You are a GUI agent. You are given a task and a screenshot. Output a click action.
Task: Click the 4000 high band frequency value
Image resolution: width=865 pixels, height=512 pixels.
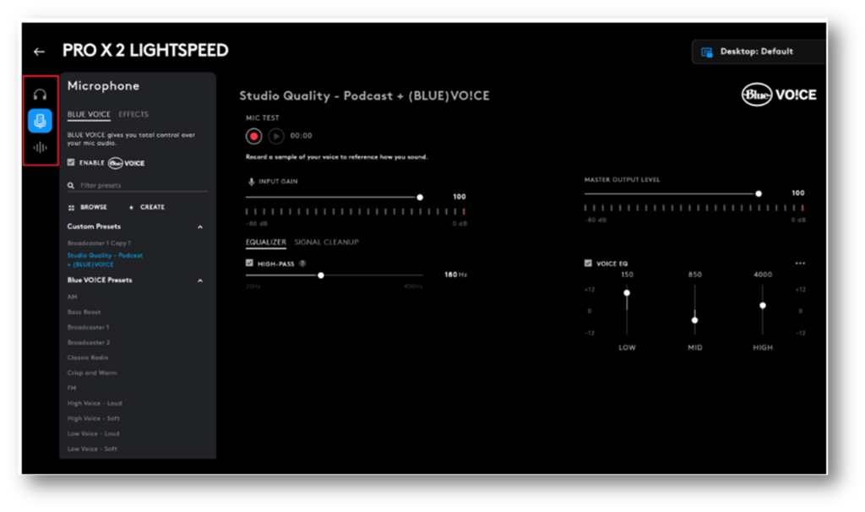pos(763,275)
